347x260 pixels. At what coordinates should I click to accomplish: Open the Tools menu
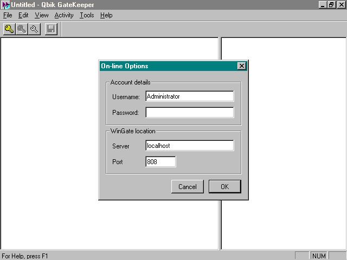87,15
